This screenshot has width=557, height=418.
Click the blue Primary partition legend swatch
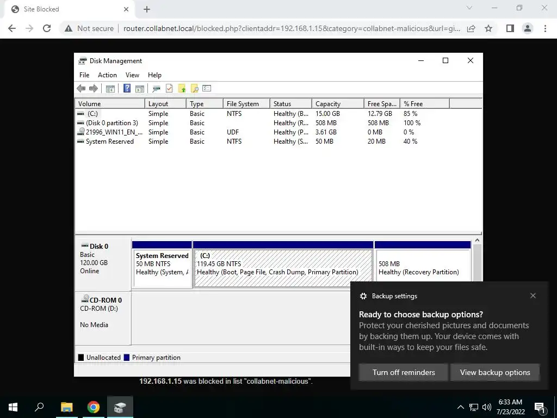click(x=126, y=357)
